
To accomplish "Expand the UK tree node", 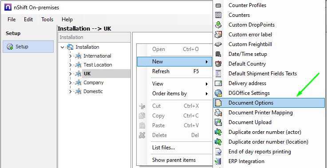I will tap(70, 74).
